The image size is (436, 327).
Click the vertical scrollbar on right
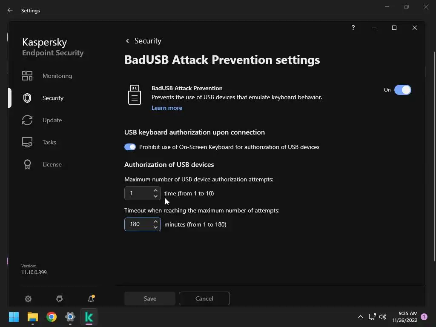[x=434, y=157]
